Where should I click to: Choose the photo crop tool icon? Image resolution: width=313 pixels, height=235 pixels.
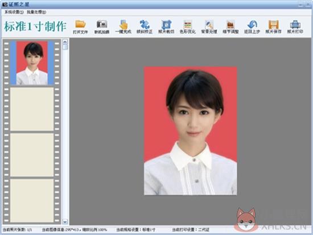coord(166,24)
